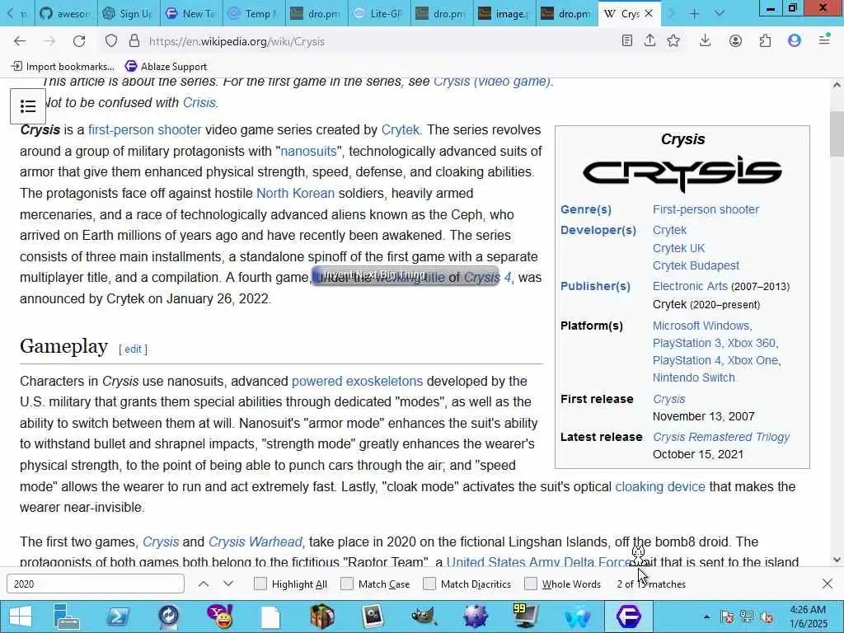
Task: Open the extensions puzzle icon
Action: click(x=765, y=41)
